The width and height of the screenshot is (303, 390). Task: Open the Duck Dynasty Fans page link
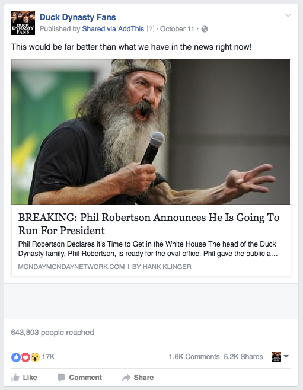[x=78, y=17]
